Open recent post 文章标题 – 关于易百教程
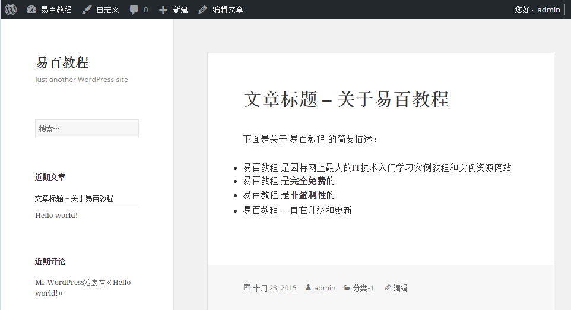 click(74, 198)
